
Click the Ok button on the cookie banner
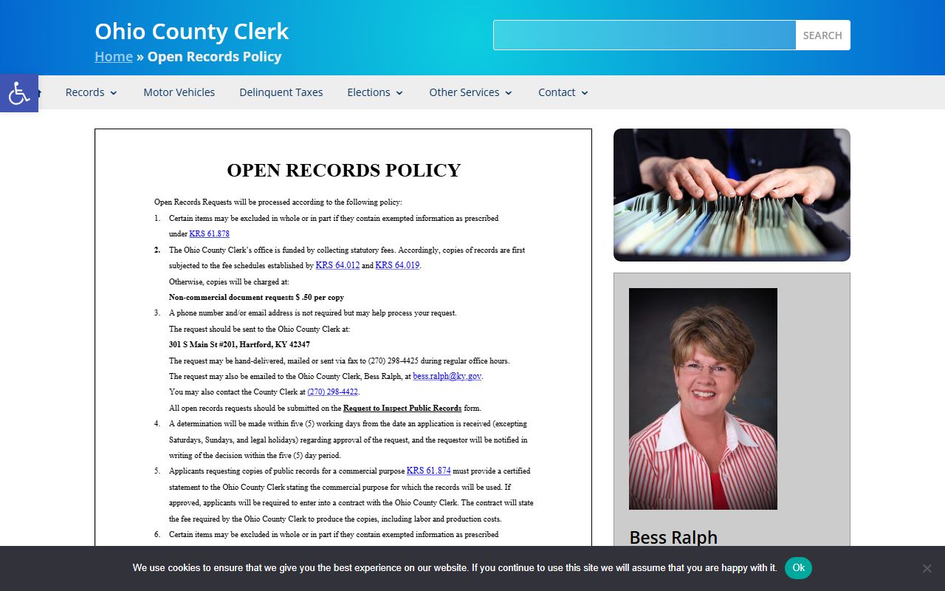[798, 568]
